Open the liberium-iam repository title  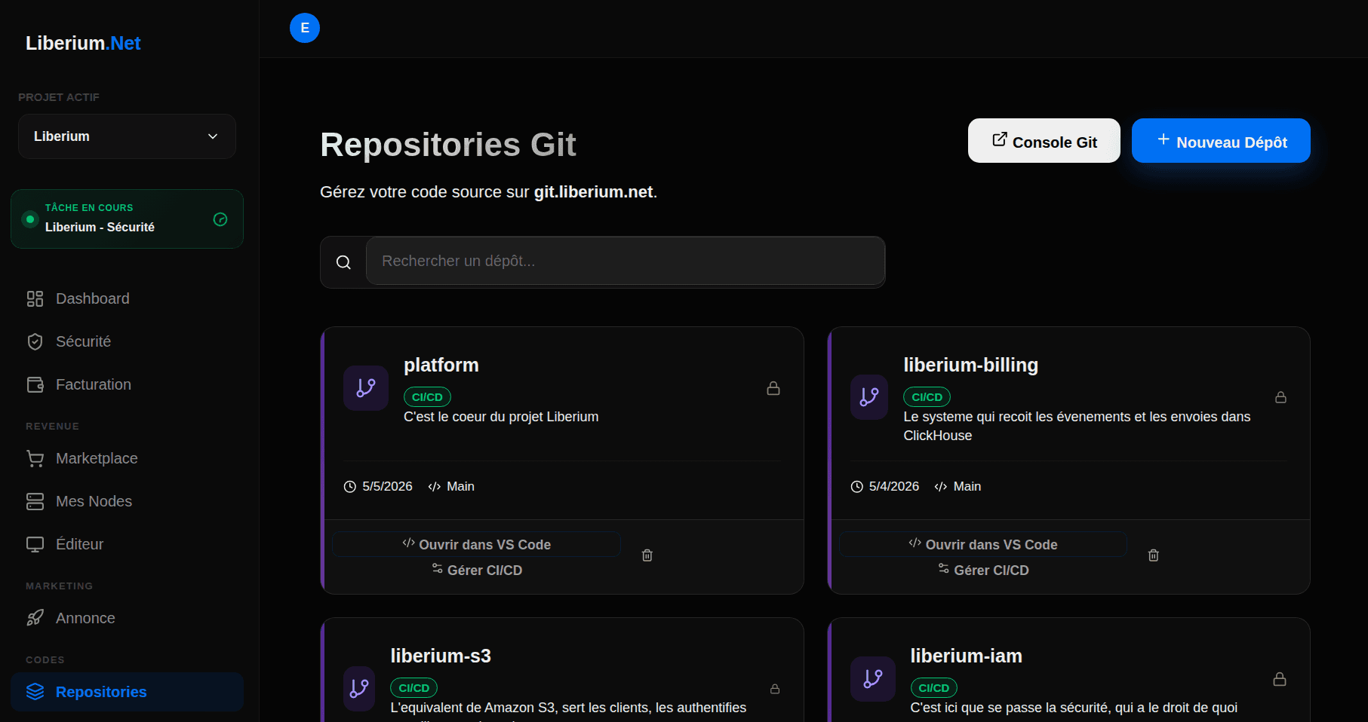pyautogui.click(x=967, y=656)
